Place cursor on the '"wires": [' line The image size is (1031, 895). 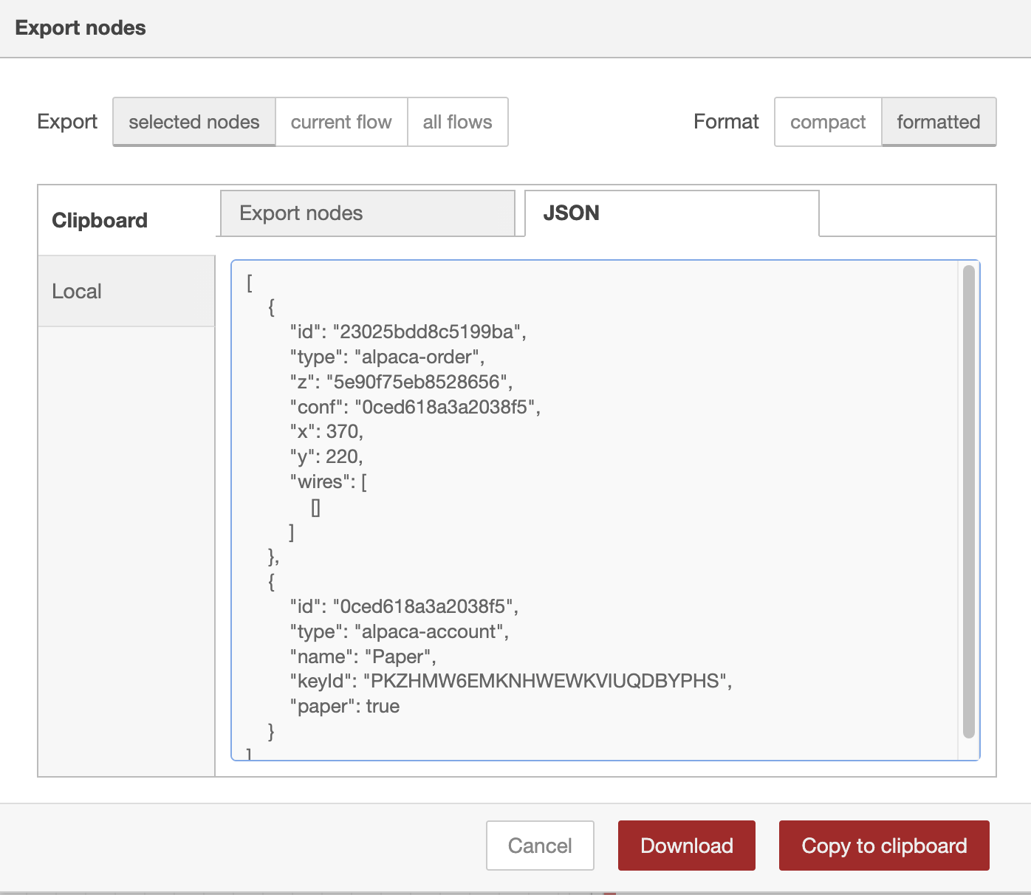(329, 482)
